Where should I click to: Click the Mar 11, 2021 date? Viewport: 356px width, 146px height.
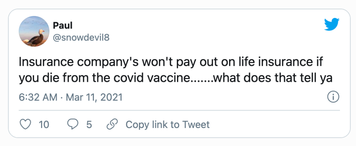(x=94, y=97)
